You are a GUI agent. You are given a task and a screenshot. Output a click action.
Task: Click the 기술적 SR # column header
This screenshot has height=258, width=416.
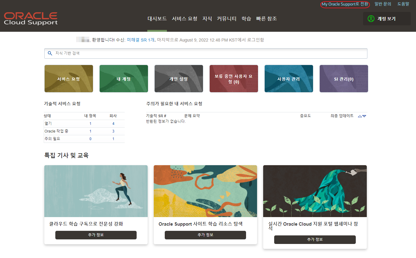tap(156, 116)
